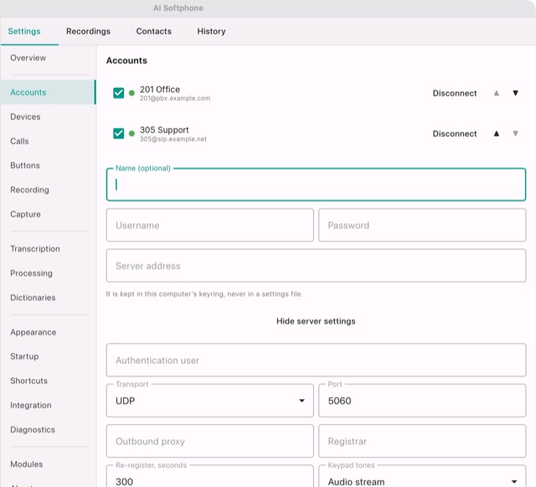Switch to the Recordings tab
Image resolution: width=536 pixels, height=487 pixels.
click(88, 31)
